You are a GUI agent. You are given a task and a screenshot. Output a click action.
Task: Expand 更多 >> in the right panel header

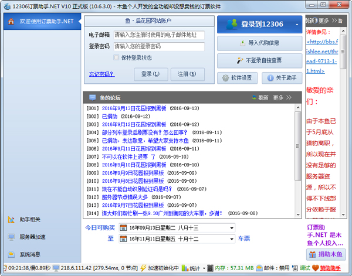(x=327, y=21)
